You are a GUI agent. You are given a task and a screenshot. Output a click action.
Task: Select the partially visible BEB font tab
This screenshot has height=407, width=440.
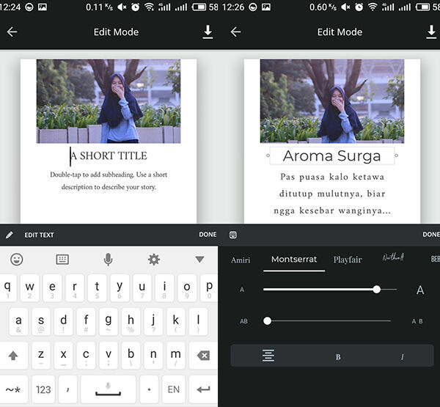(x=436, y=259)
